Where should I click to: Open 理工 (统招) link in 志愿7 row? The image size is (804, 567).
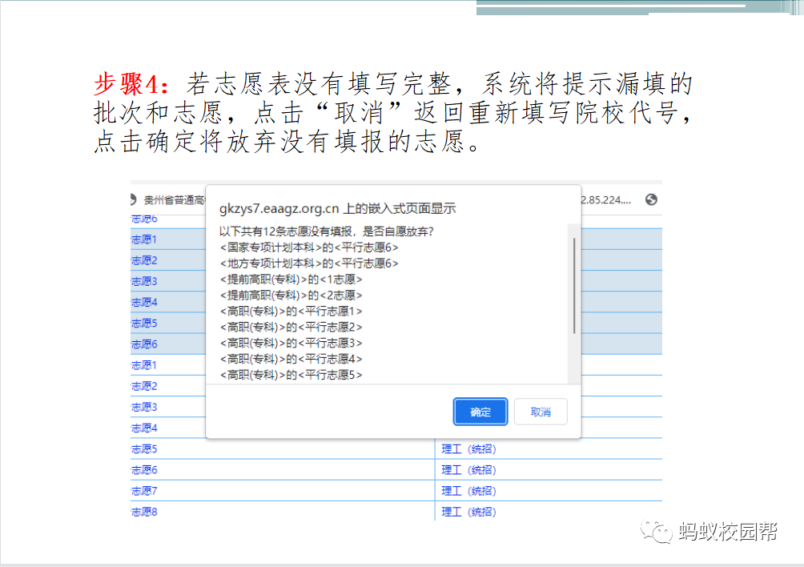tap(468, 491)
